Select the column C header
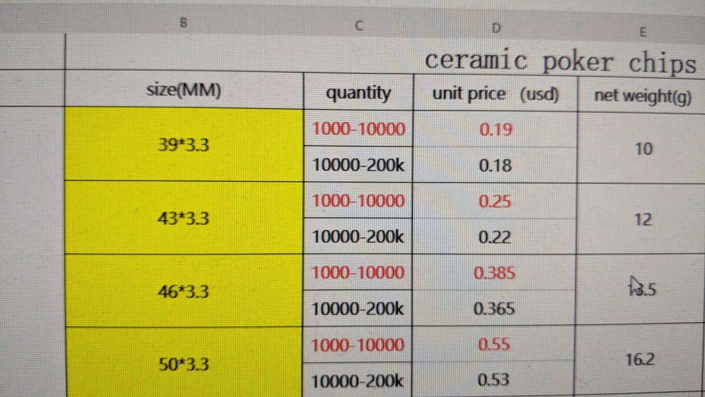Image resolution: width=705 pixels, height=397 pixels. 359,26
